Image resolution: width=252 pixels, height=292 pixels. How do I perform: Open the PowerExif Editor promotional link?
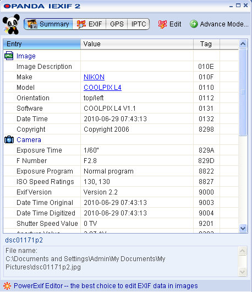106,286
